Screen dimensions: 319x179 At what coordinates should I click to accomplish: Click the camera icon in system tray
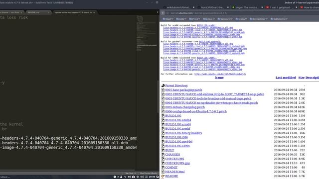click(133, 177)
